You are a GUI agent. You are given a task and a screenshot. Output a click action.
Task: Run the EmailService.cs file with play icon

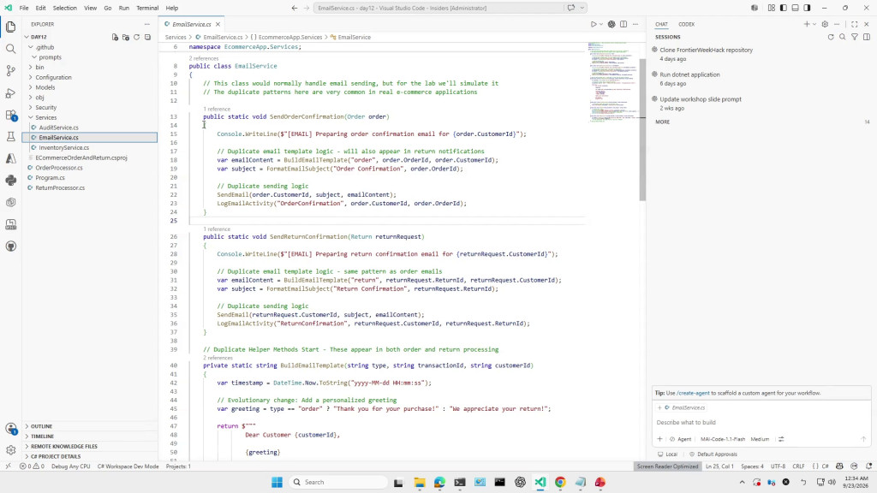(x=594, y=24)
